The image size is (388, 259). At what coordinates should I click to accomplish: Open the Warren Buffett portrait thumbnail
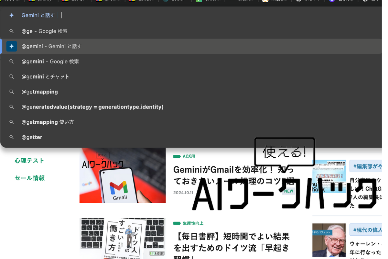point(329,240)
